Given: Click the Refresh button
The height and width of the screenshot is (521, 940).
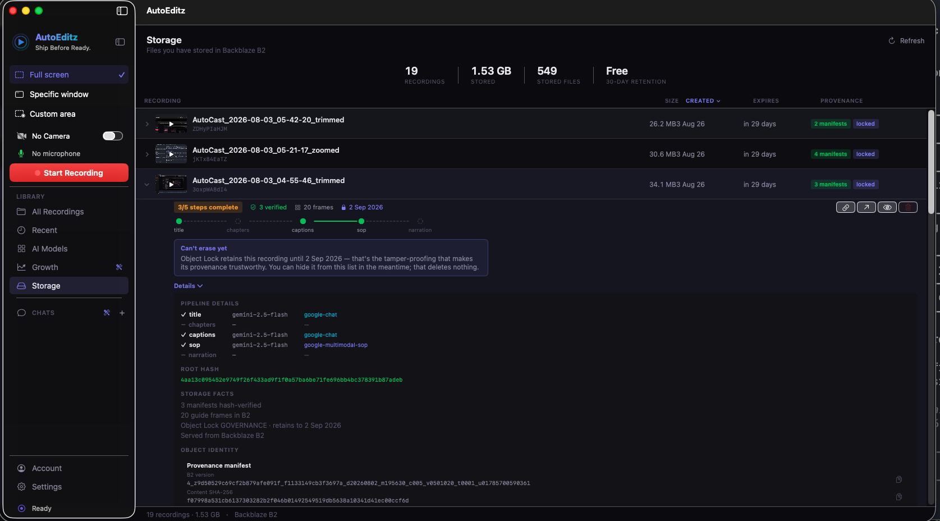Looking at the screenshot, I should [906, 41].
